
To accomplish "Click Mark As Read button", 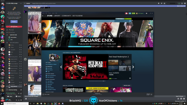I will tap(181, 6).
